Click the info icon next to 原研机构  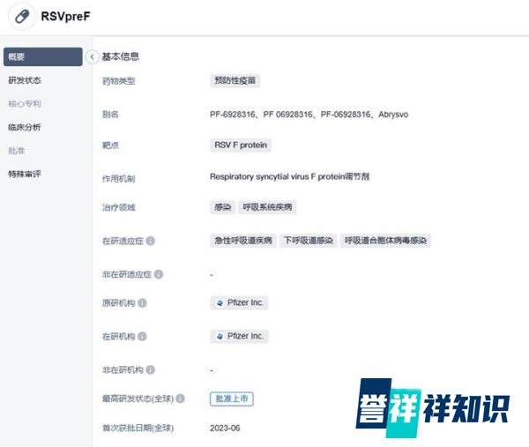[142, 303]
